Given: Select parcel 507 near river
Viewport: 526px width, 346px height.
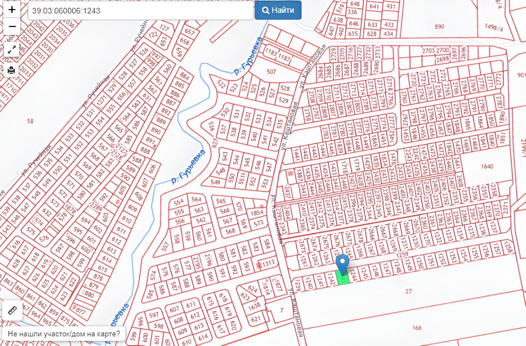Looking at the screenshot, I should tap(271, 72).
